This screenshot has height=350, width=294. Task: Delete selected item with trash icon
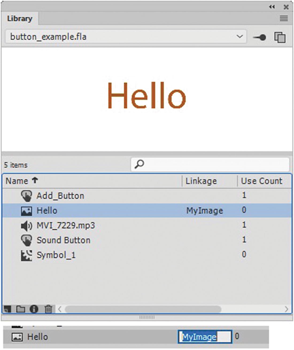(48, 309)
